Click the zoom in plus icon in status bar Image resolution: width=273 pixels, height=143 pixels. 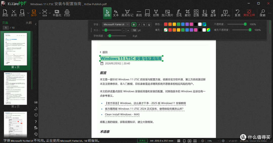pyautogui.click(x=223, y=141)
